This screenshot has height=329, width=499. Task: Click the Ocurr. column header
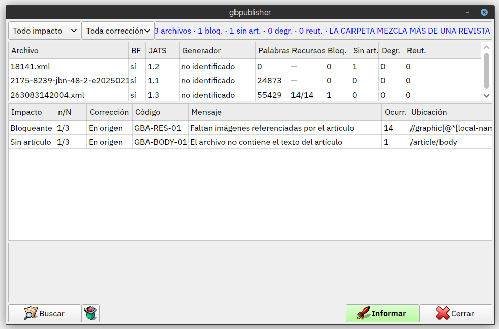pos(395,112)
